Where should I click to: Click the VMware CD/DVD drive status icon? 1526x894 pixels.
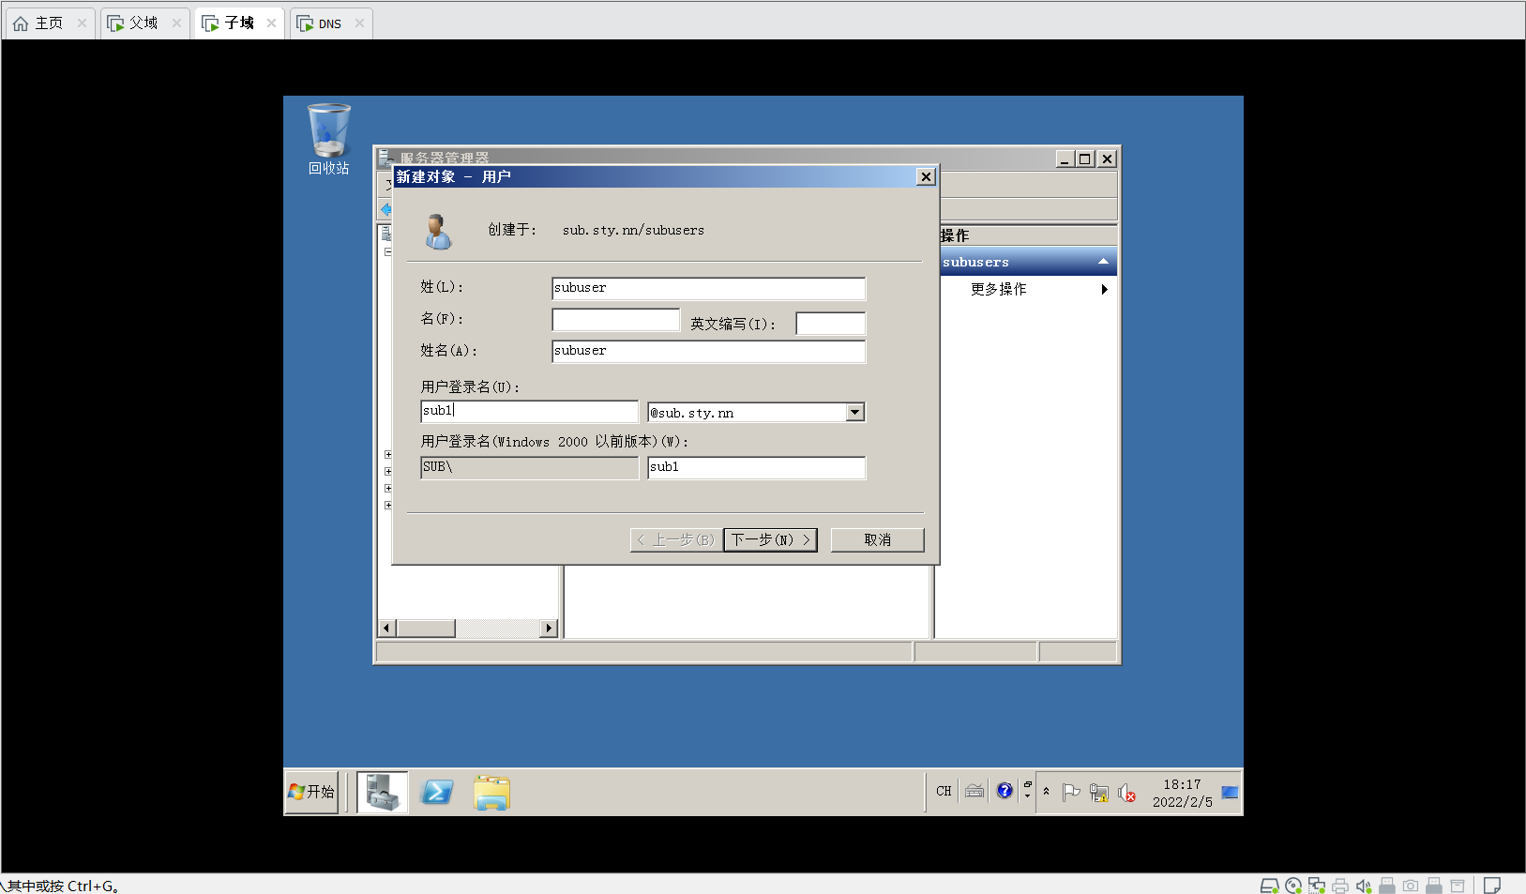pyautogui.click(x=1293, y=886)
